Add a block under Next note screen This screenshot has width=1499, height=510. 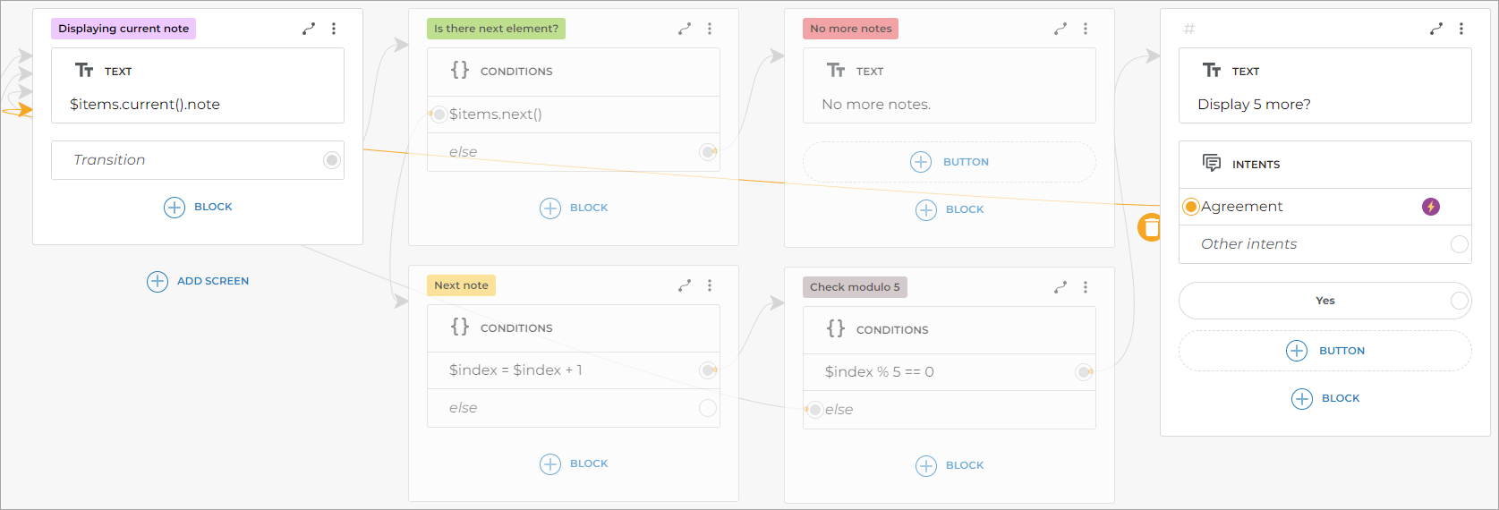[574, 463]
